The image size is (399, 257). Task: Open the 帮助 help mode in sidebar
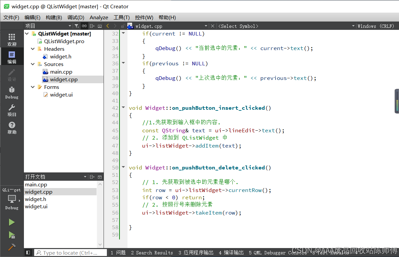click(12, 128)
